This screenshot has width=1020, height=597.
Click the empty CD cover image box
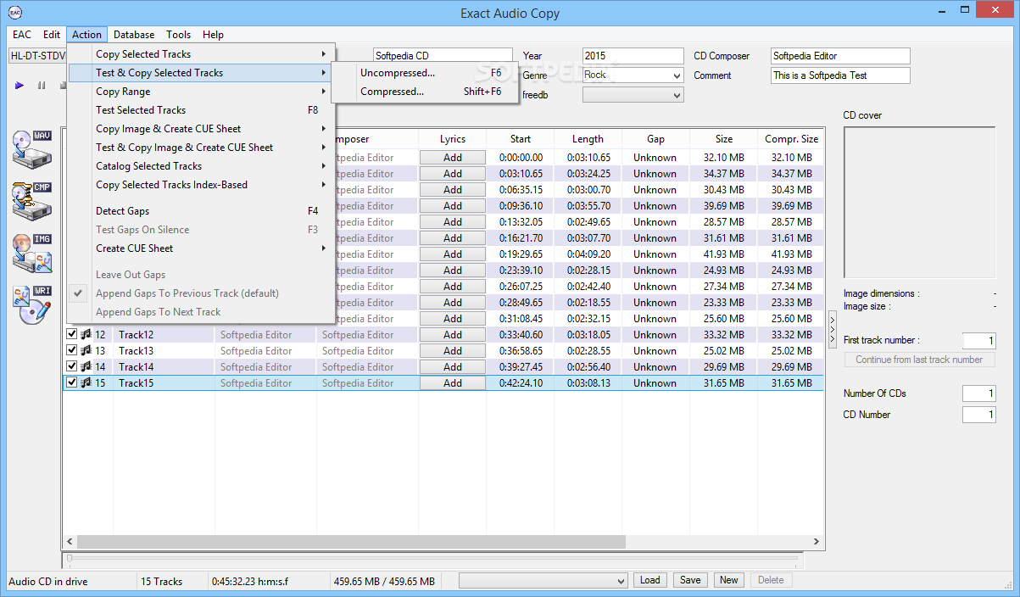coord(919,203)
